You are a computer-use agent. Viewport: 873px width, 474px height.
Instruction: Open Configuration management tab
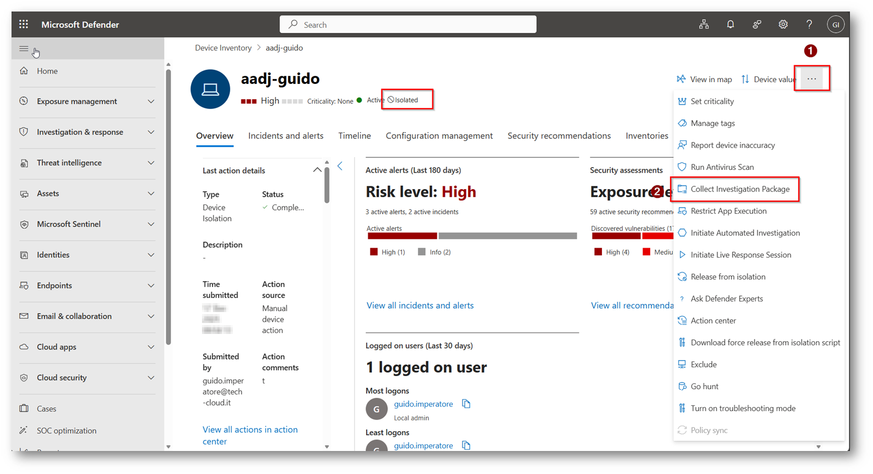pyautogui.click(x=439, y=136)
